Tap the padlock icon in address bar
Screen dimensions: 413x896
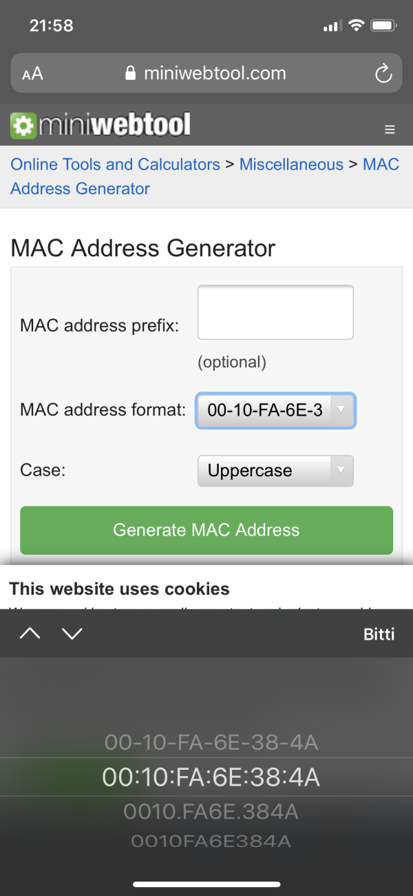[x=131, y=74]
